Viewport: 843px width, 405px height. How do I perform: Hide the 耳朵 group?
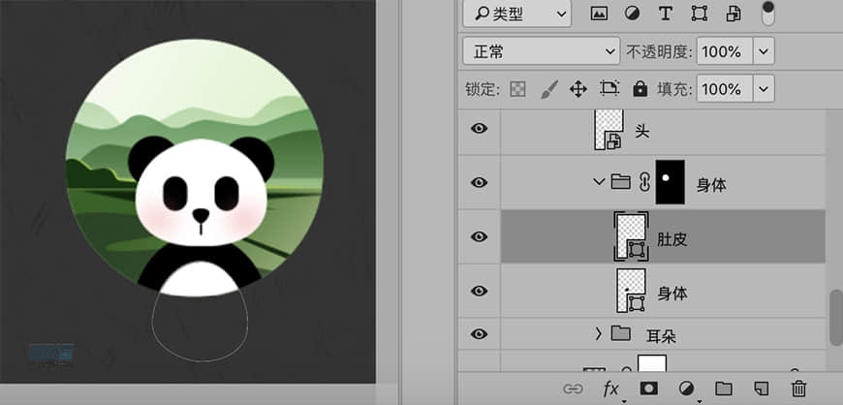[x=479, y=334]
